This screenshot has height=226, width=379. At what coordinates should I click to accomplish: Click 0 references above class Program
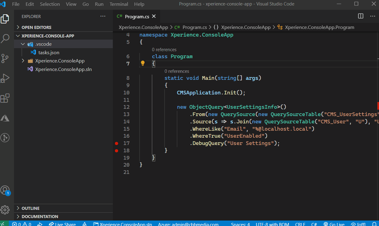pos(164,50)
